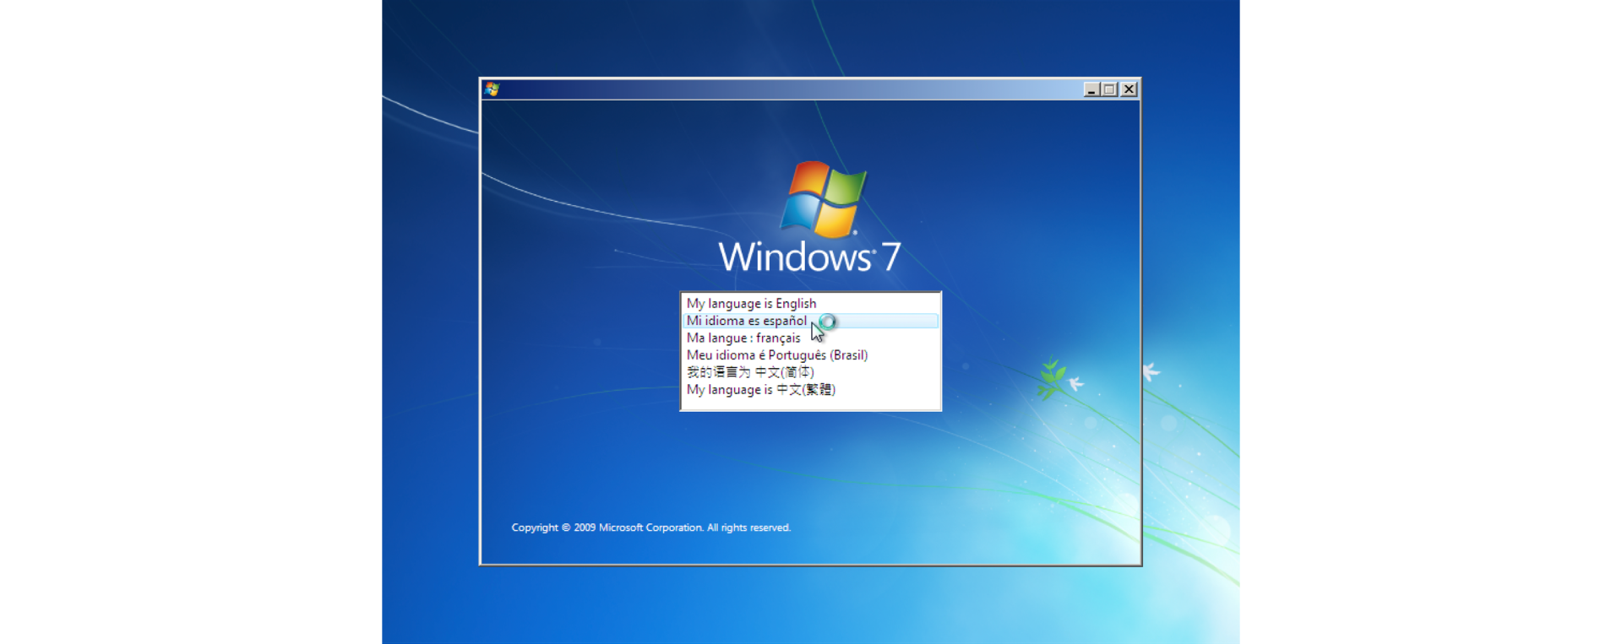Close the Windows 7 setup window
1622x644 pixels.
1129,89
